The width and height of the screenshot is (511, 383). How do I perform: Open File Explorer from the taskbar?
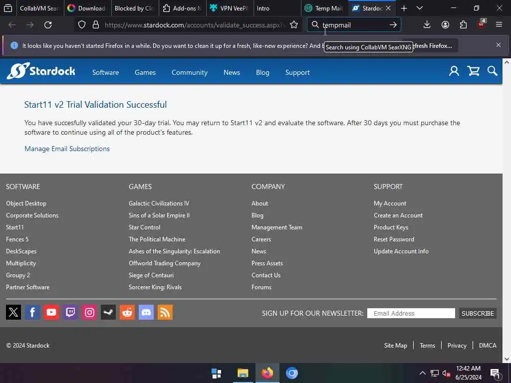pos(243,373)
